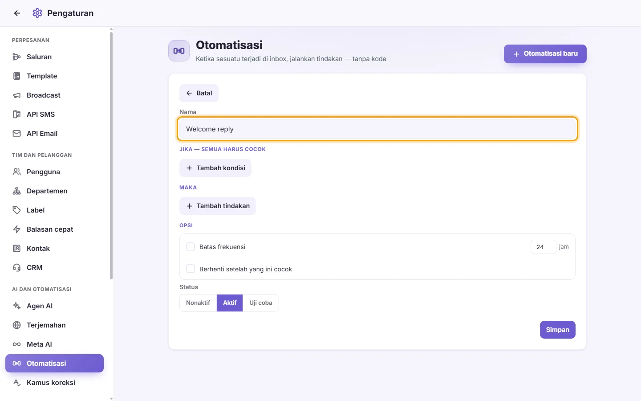Click the Broadcast megaphone icon
This screenshot has width=641, height=401.
point(17,95)
